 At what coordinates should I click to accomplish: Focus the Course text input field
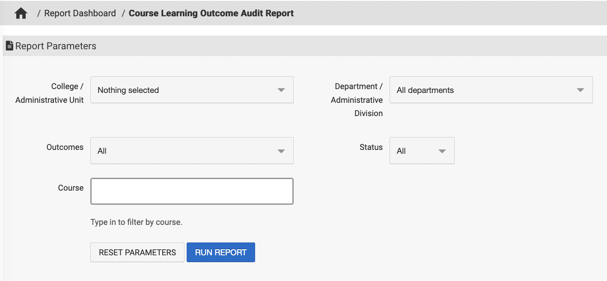[x=192, y=191]
